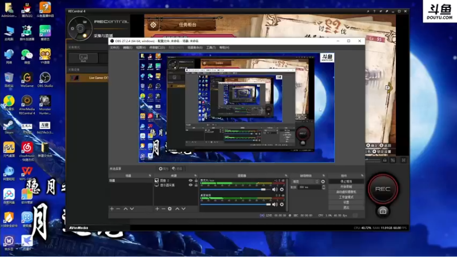Open the Tencent QQ desktop shortcut

[27, 10]
